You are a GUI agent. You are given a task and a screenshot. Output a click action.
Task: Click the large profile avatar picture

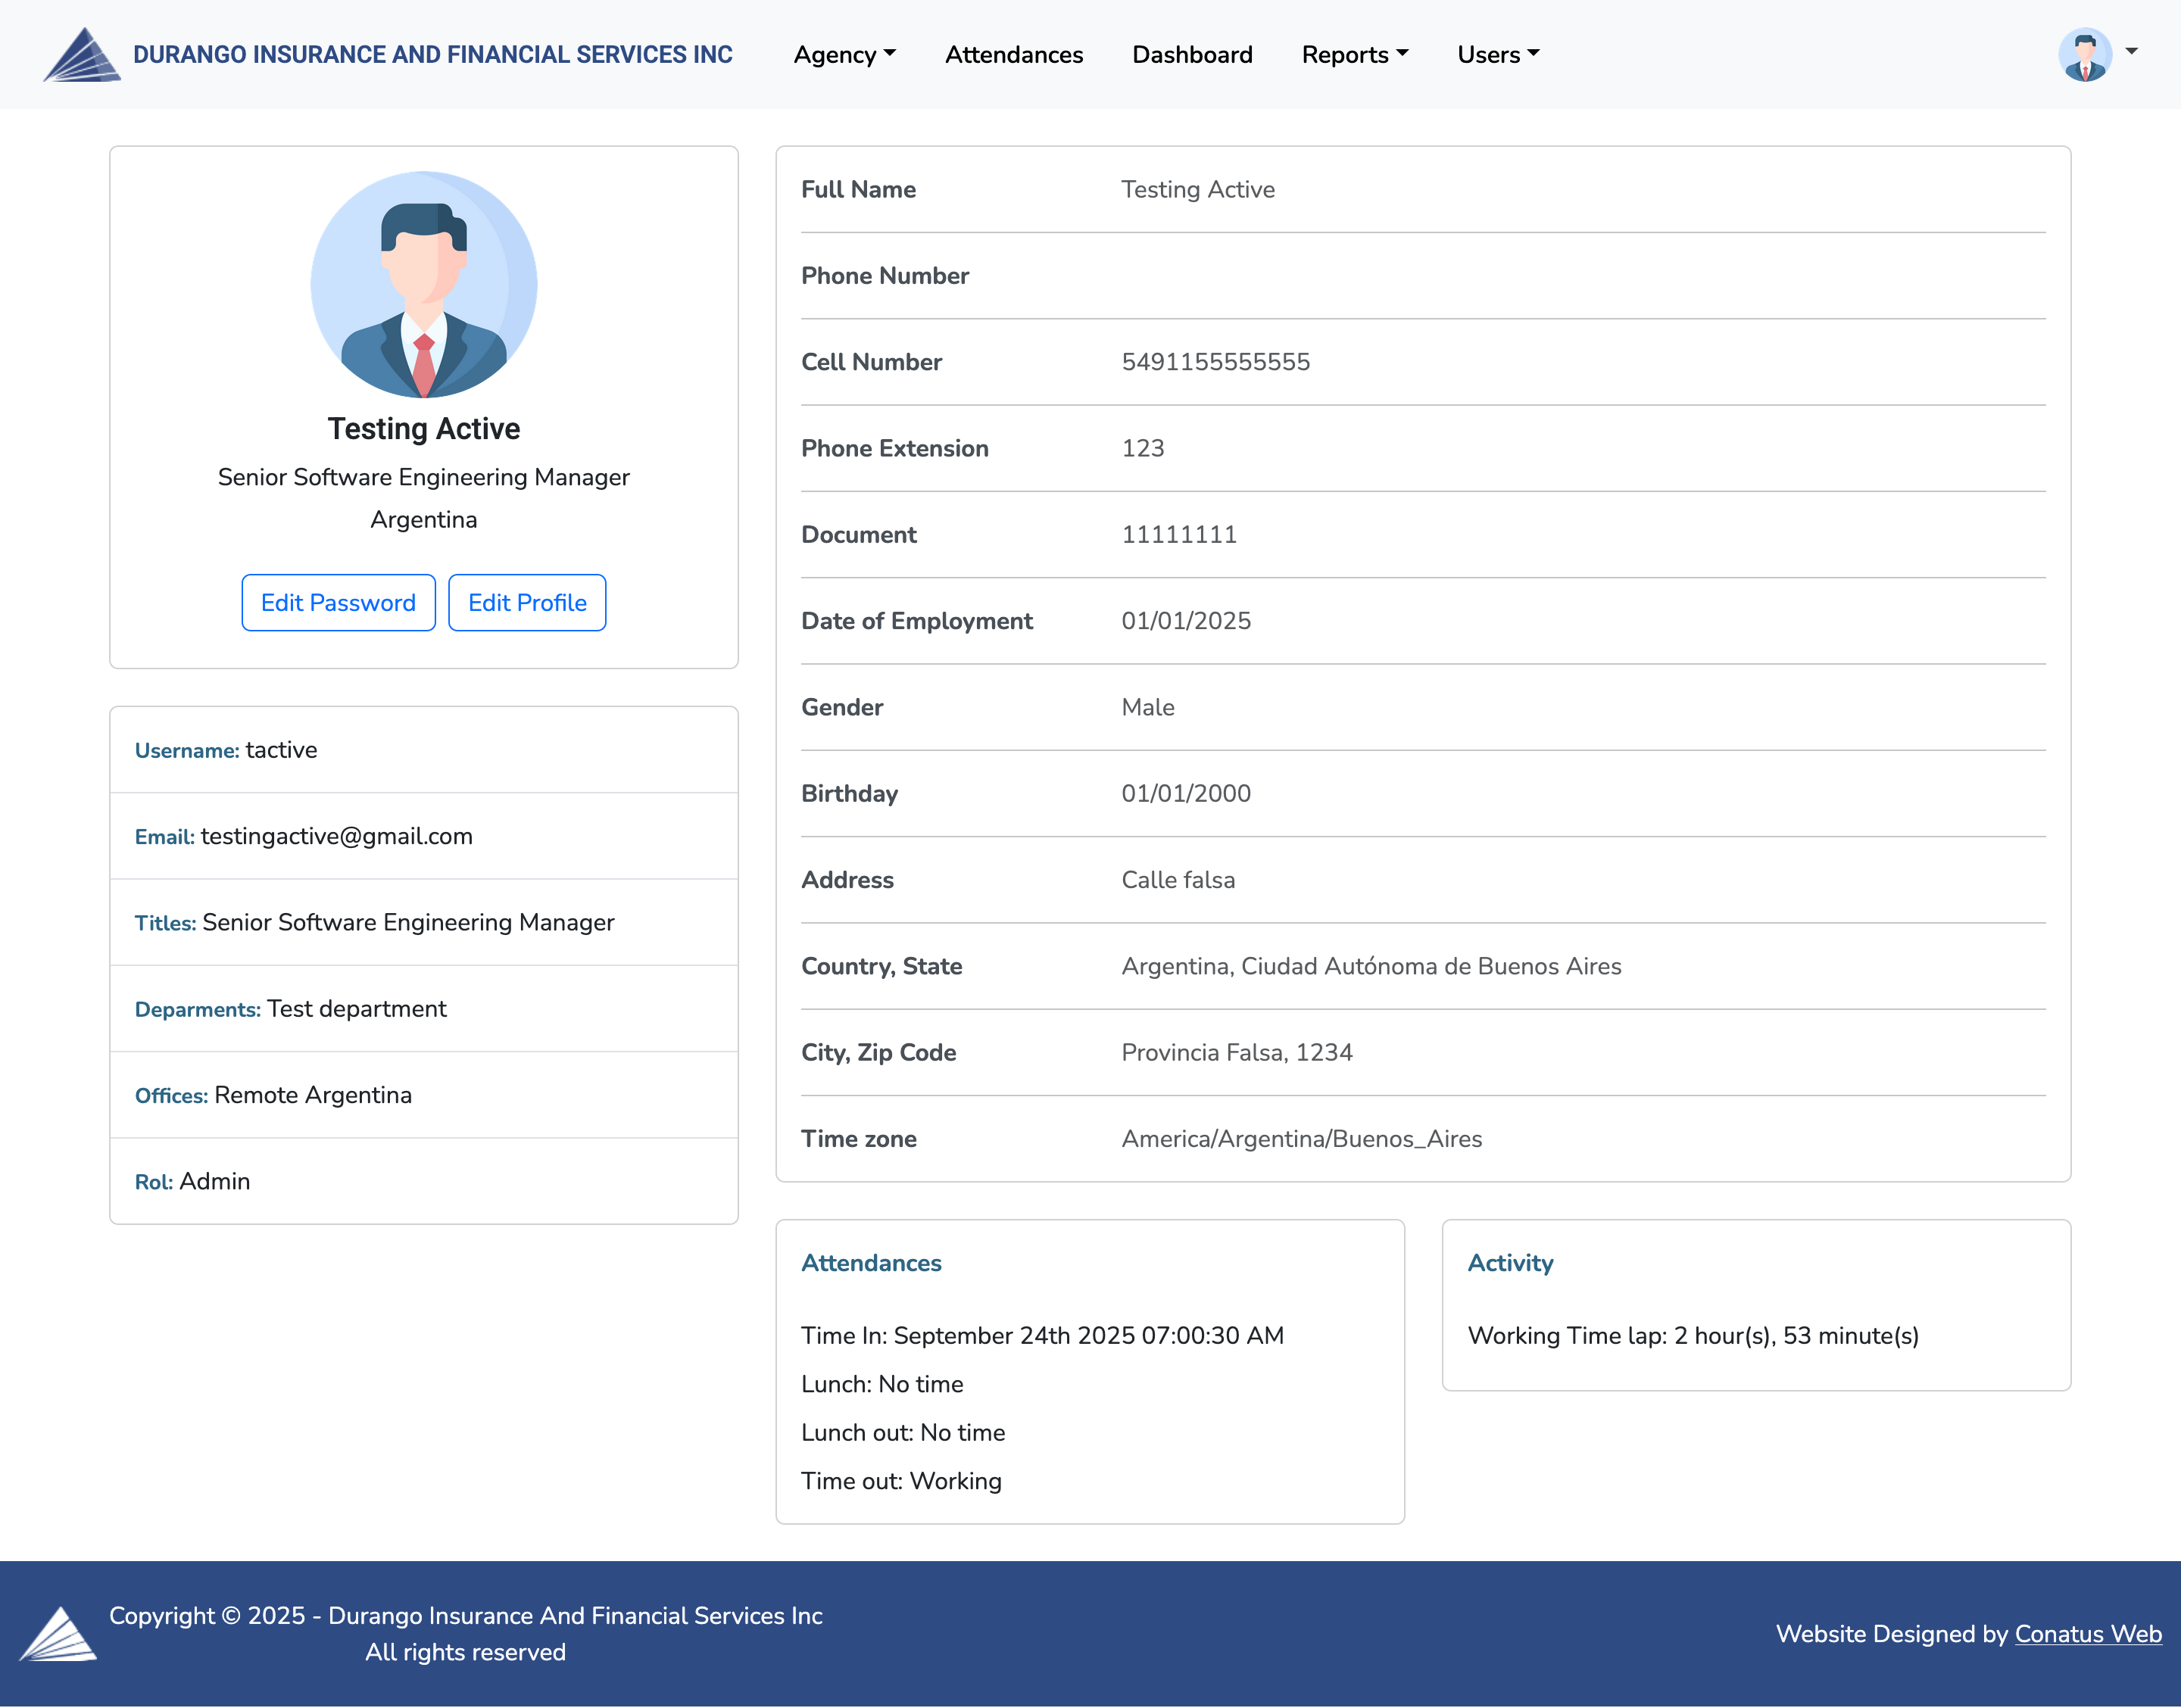424,285
